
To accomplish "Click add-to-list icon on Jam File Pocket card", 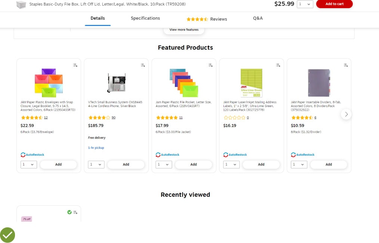I will [210, 65].
